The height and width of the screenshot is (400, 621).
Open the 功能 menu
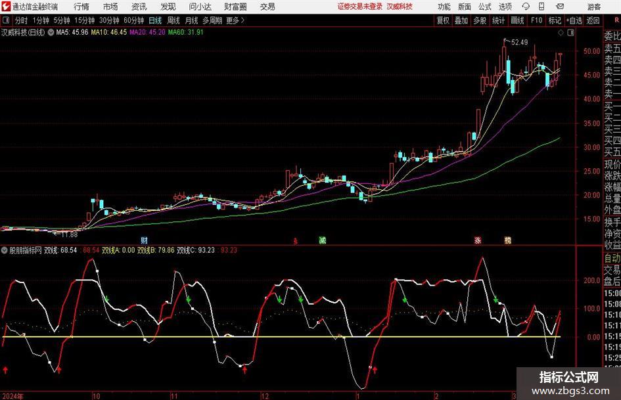click(x=444, y=7)
